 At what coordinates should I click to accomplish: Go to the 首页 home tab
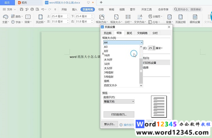point(7,3)
